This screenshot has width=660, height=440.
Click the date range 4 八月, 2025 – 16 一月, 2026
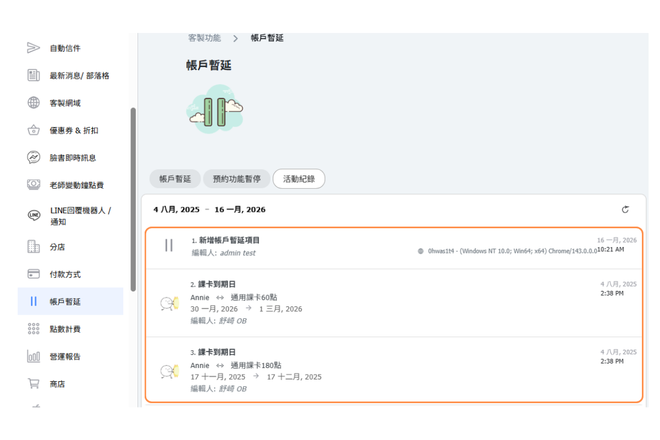(210, 210)
